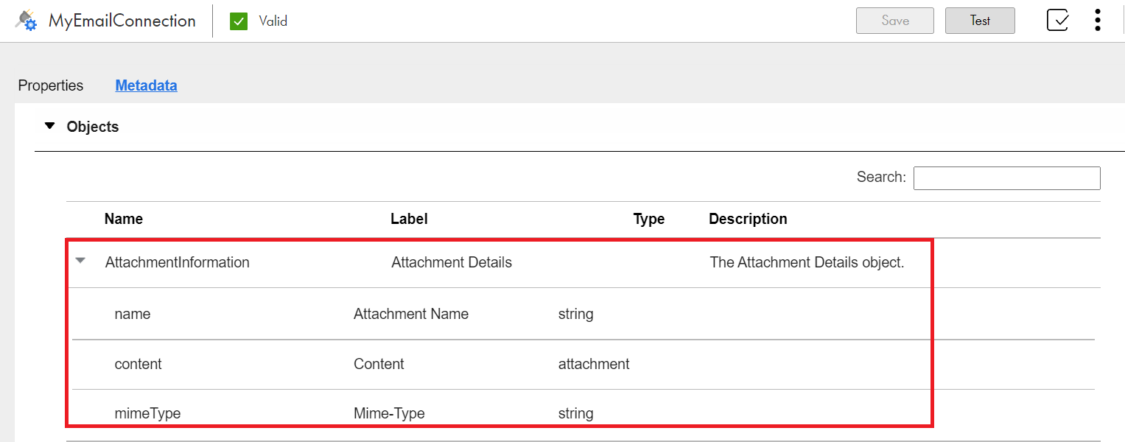Screen dimensions: 1125x442
Task: Click the Objects section heading
Action: pos(93,127)
